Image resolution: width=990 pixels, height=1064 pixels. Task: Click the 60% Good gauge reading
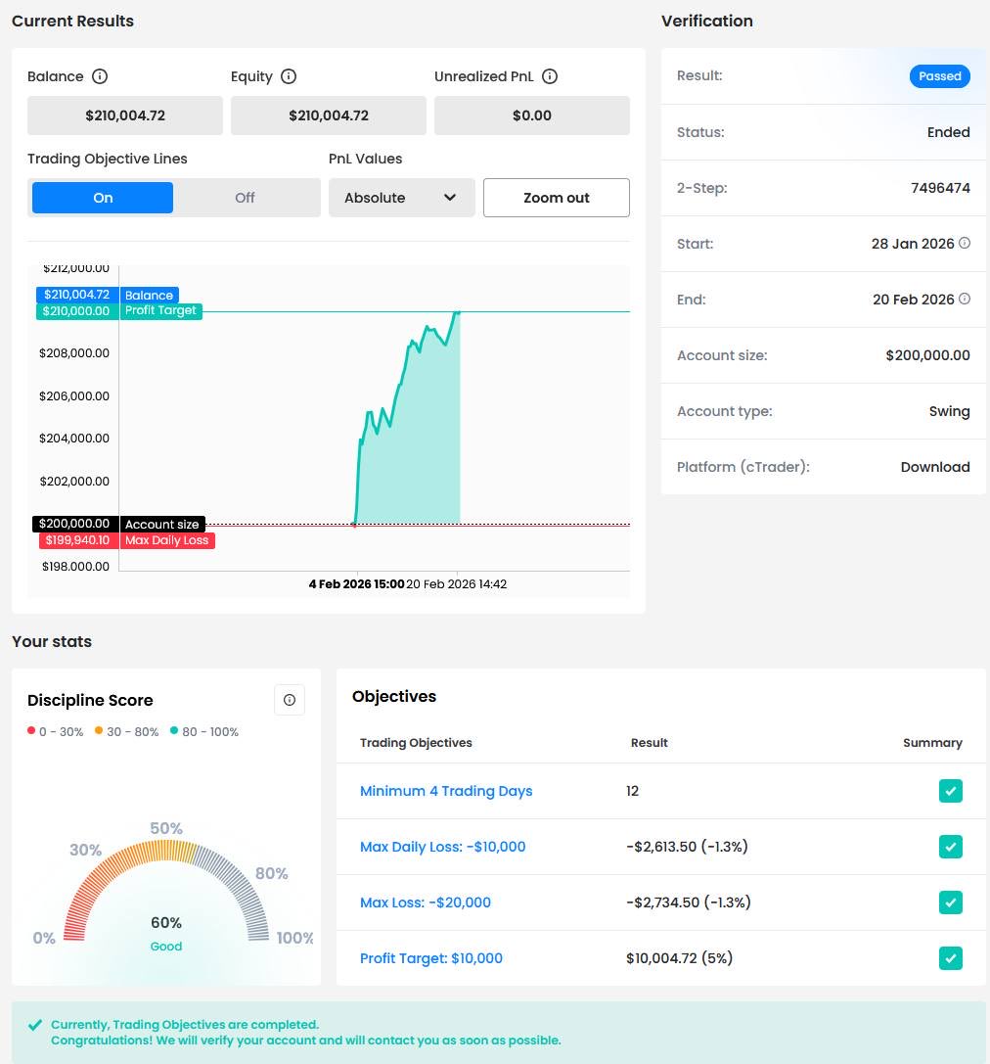tap(166, 933)
